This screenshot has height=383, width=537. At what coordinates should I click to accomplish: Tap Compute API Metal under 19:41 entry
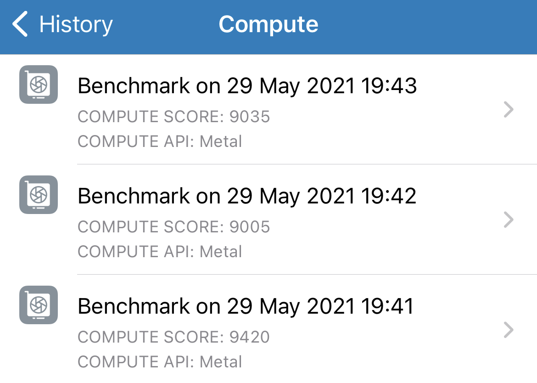point(160,362)
